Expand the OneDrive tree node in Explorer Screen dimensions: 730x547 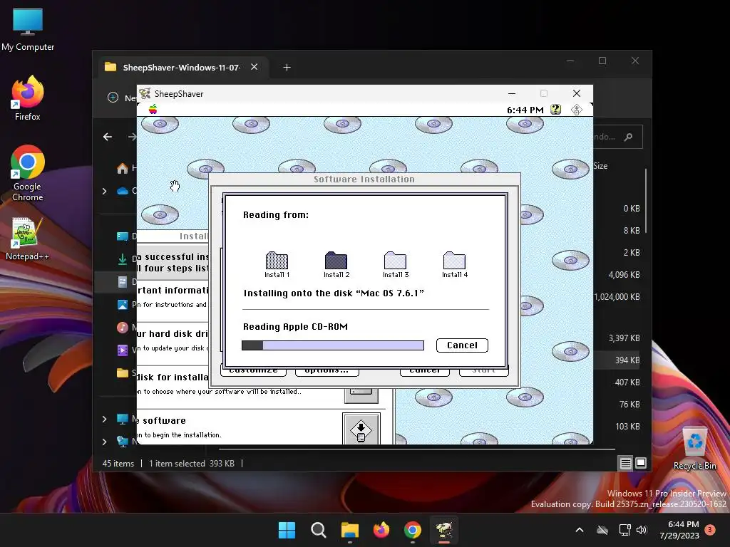coord(104,191)
